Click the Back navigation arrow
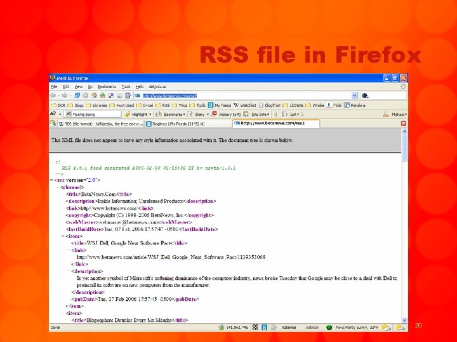Image resolution: width=457 pixels, height=342 pixels. (x=53, y=96)
